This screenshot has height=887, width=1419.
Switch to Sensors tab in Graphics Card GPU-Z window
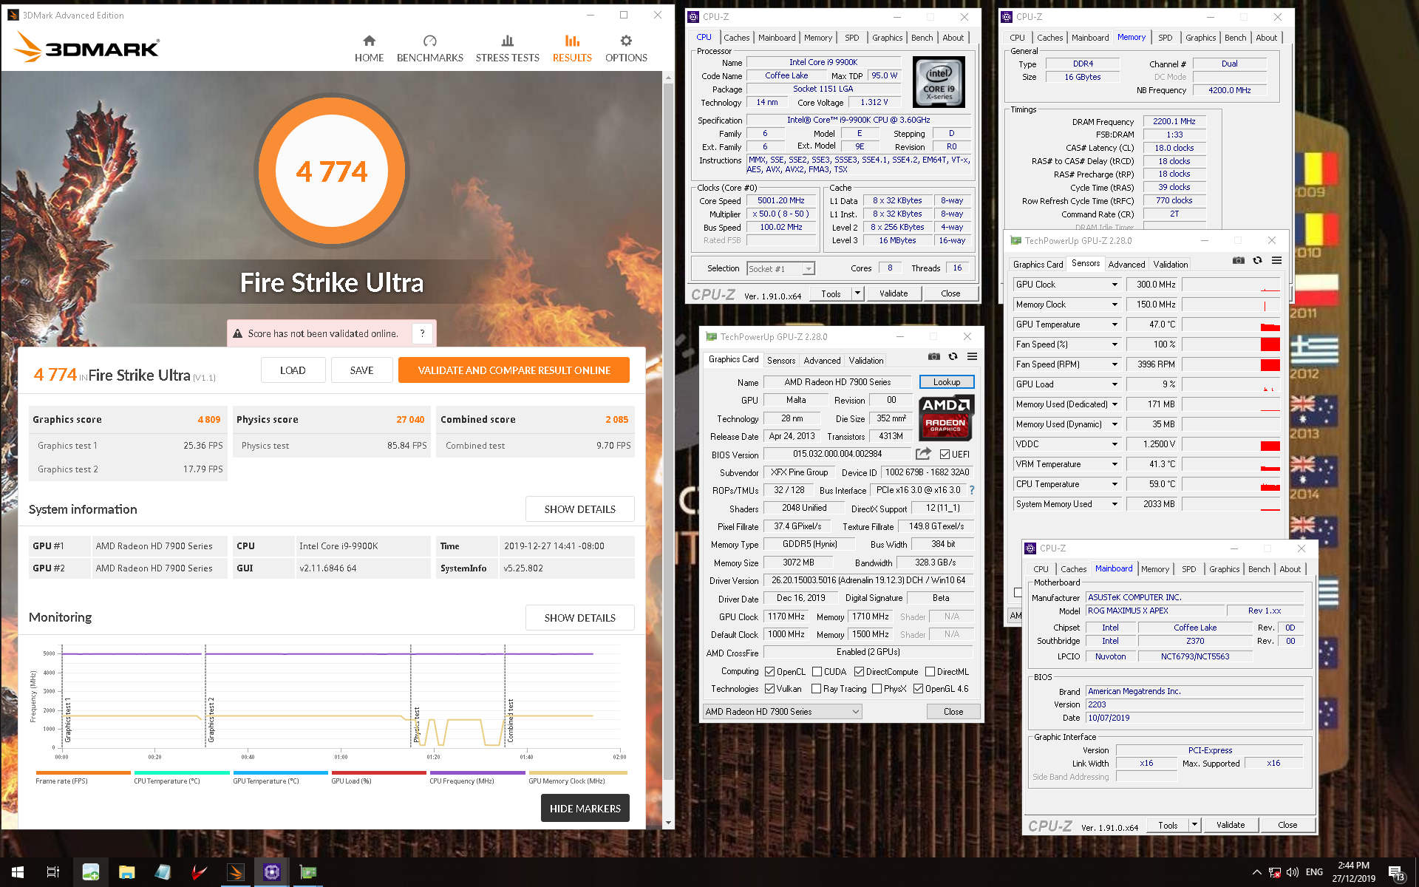(781, 361)
